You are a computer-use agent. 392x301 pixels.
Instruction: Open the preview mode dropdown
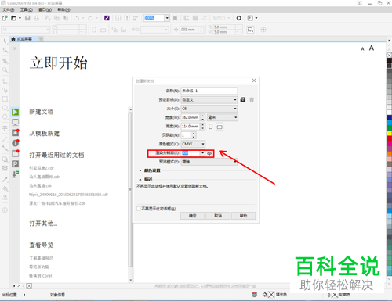209,162
